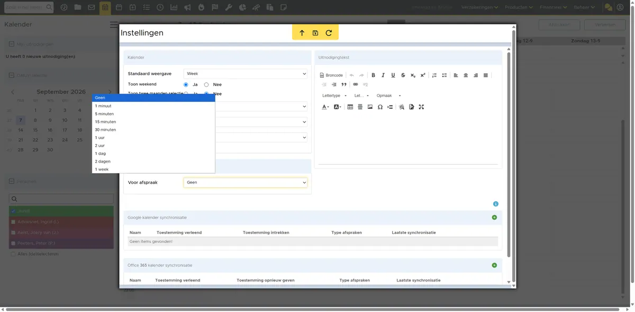Insert a table in the invitation text
The width and height of the screenshot is (635, 312).
click(x=350, y=107)
